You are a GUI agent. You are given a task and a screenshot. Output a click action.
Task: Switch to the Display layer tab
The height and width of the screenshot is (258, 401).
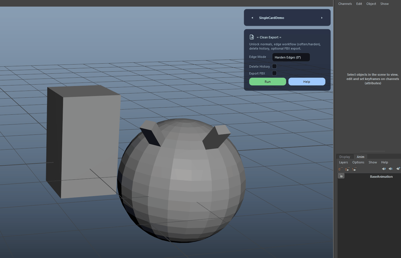coord(345,157)
